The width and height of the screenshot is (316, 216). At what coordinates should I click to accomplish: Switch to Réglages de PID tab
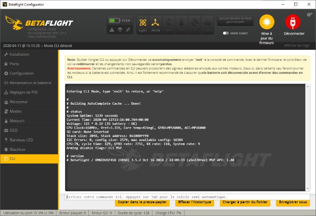pos(24,92)
